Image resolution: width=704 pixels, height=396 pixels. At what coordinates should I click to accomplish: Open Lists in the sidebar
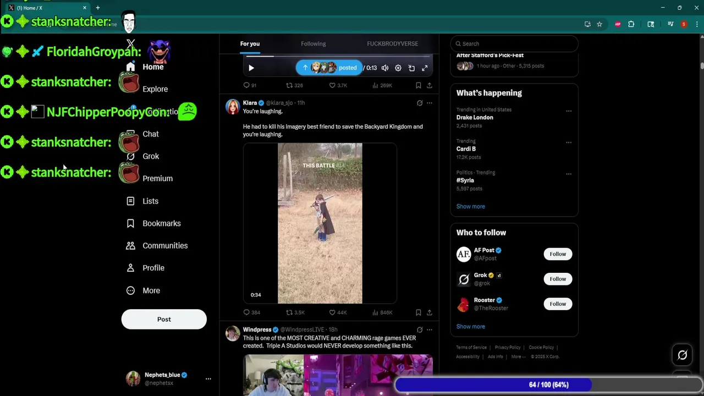tap(143, 201)
